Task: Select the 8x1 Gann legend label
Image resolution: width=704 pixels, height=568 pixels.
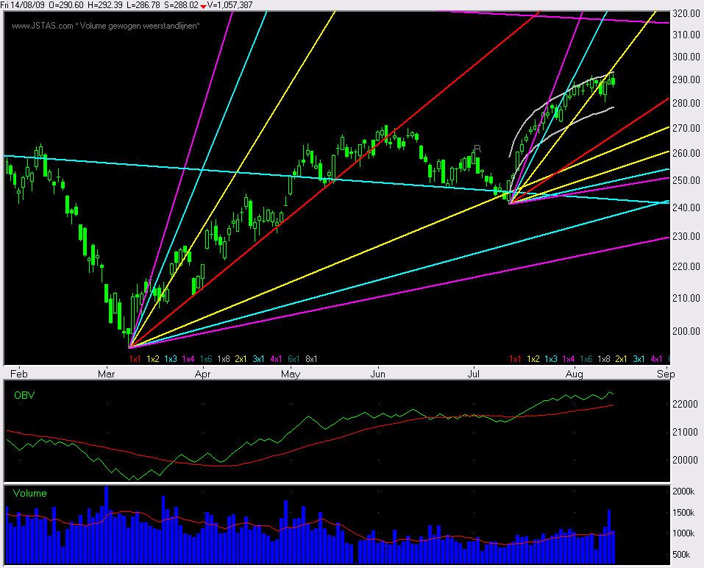Action: click(x=311, y=359)
